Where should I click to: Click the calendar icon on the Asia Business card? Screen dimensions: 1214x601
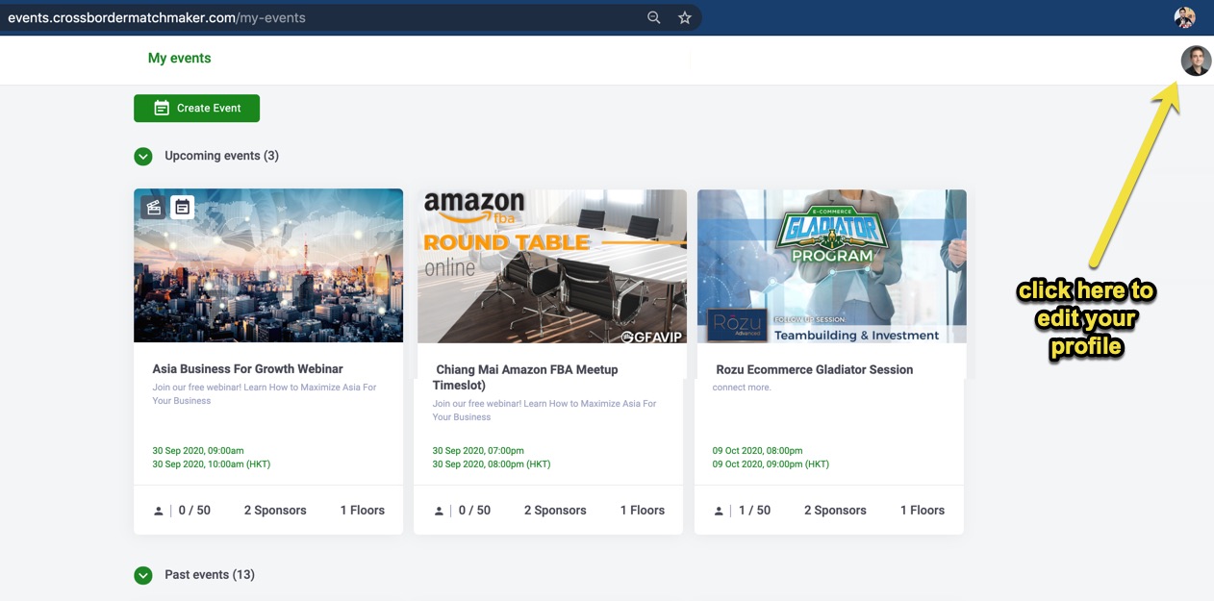(x=182, y=207)
